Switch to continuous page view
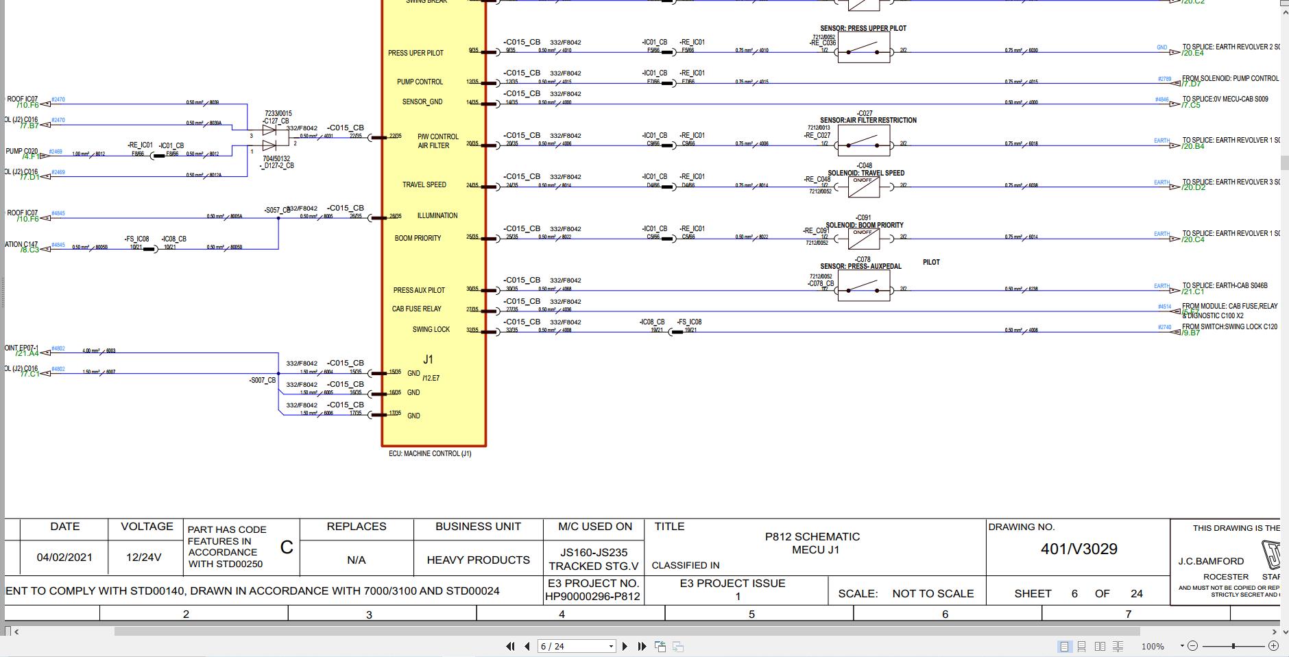 coord(1081,646)
